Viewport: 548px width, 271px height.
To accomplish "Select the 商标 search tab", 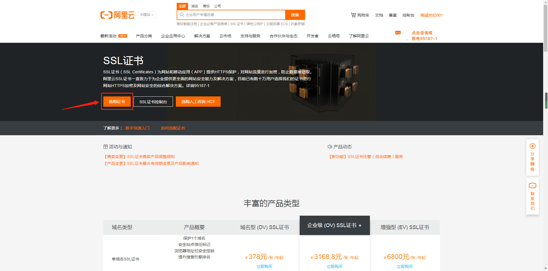I will (x=206, y=6).
